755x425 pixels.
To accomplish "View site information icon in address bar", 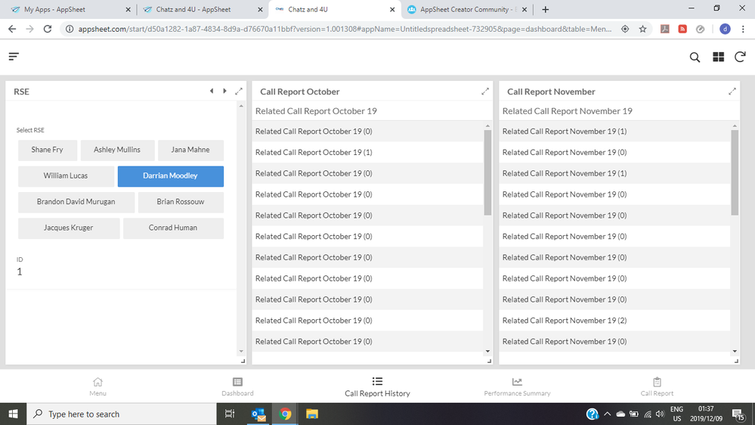I will 70,29.
